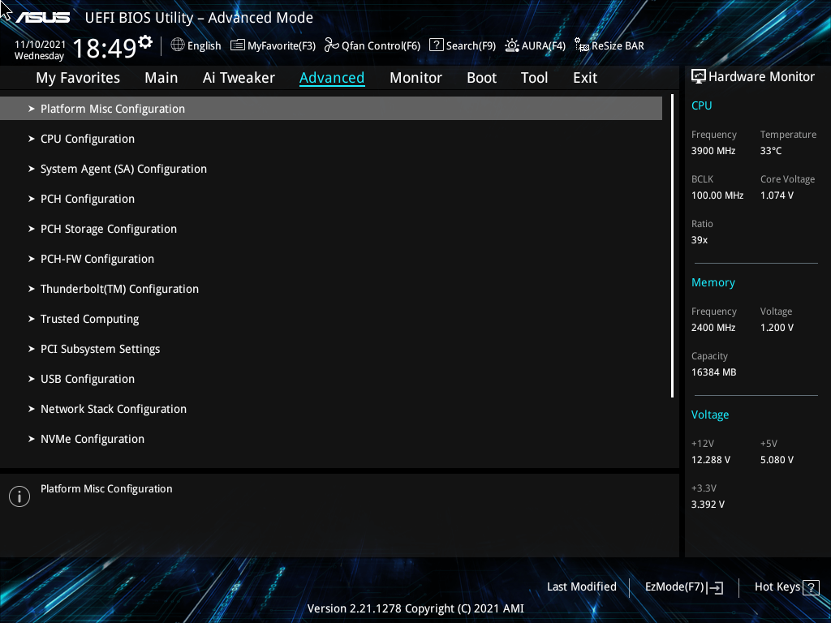Click the +12V 12.288 V value
Screen dimensions: 831x623
click(711, 460)
